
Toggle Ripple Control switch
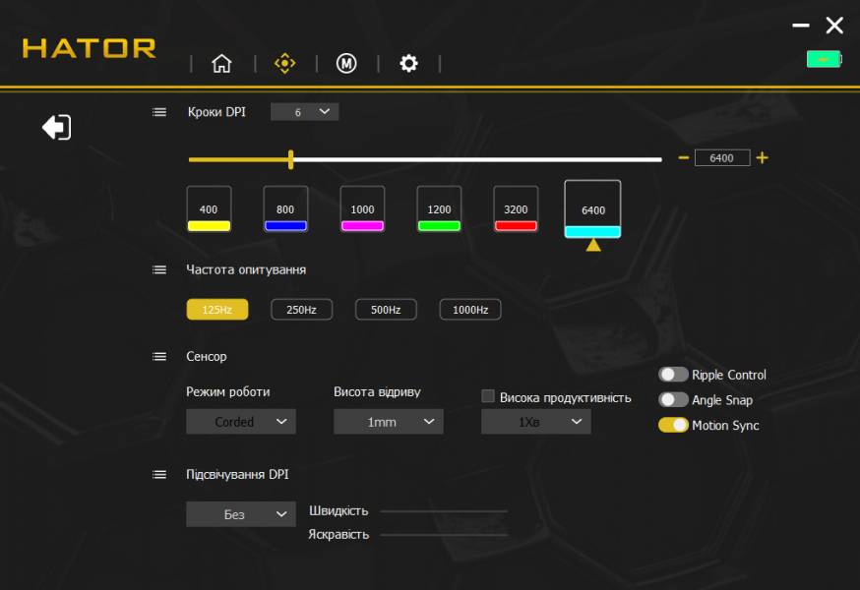pyautogui.click(x=673, y=375)
